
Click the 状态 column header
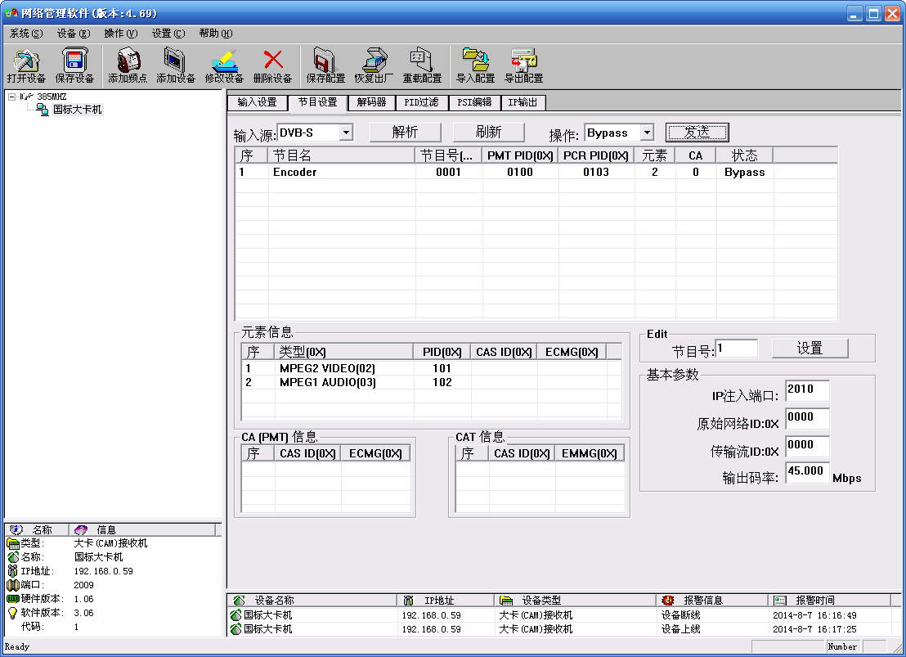coord(744,155)
